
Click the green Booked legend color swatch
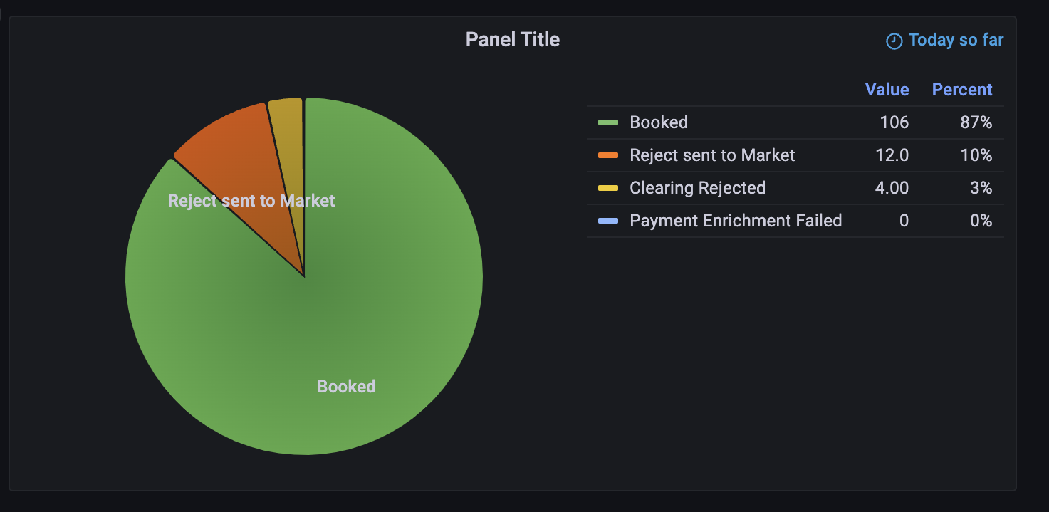pyautogui.click(x=607, y=122)
